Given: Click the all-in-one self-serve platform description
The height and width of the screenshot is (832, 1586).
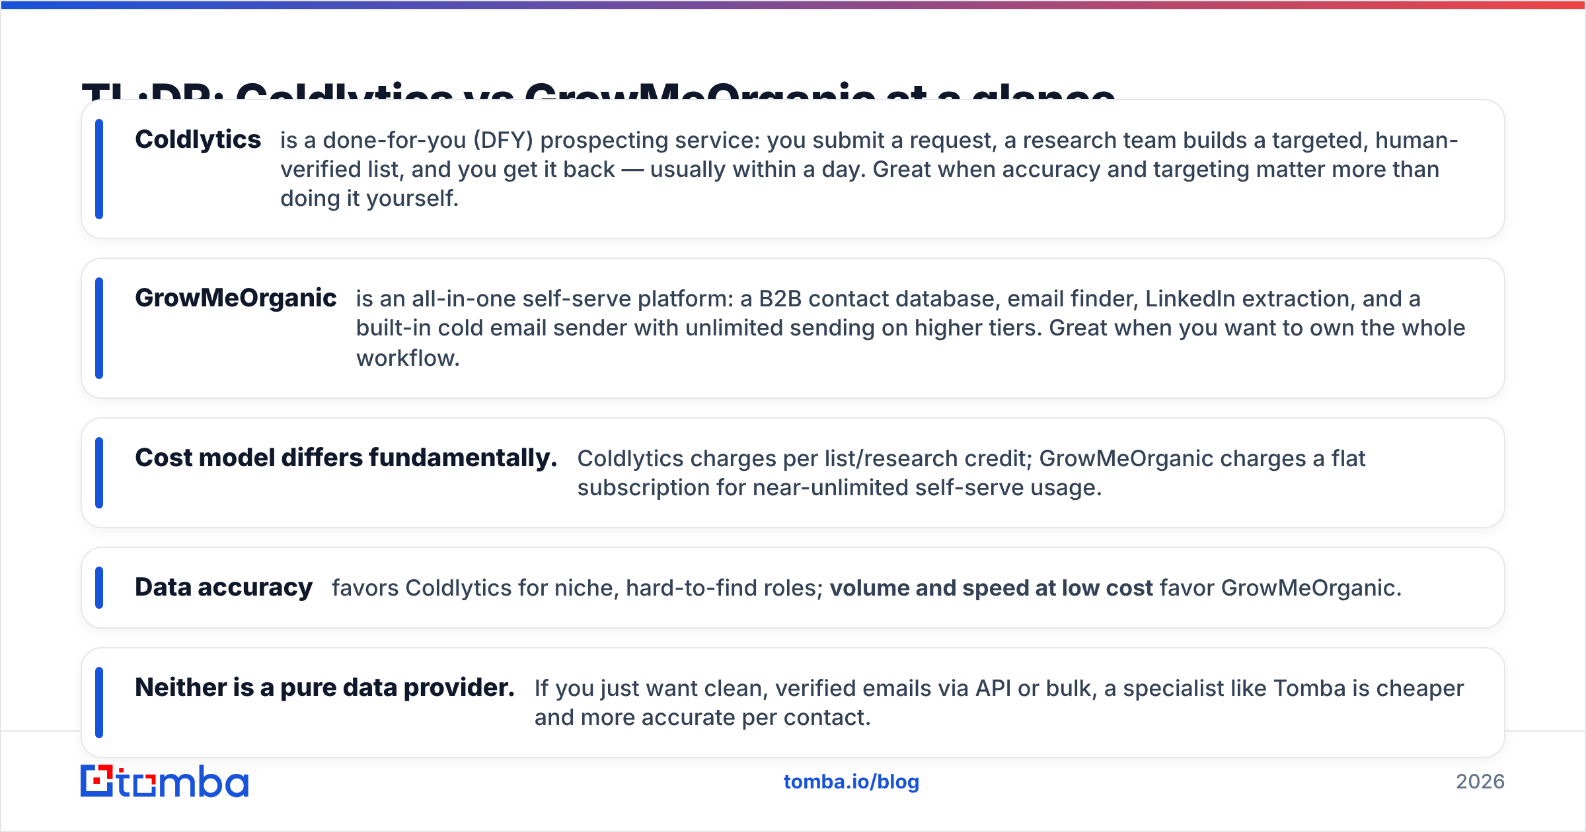Looking at the screenshot, I should pos(911,328).
